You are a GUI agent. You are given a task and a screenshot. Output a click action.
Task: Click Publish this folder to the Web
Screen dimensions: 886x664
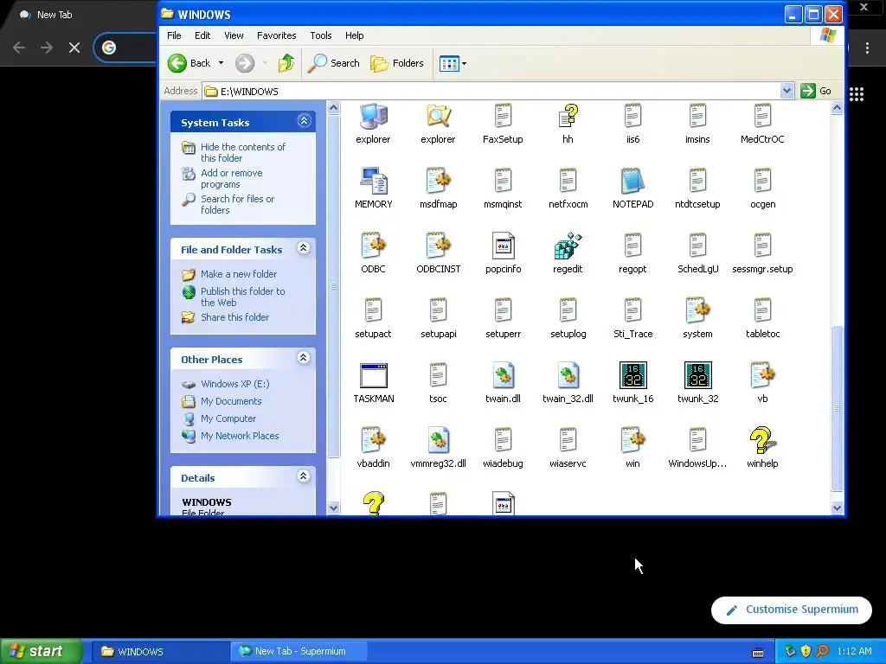pyautogui.click(x=243, y=297)
